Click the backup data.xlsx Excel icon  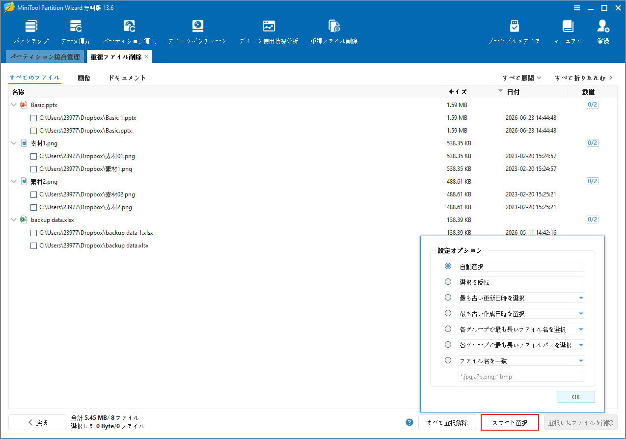(24, 219)
